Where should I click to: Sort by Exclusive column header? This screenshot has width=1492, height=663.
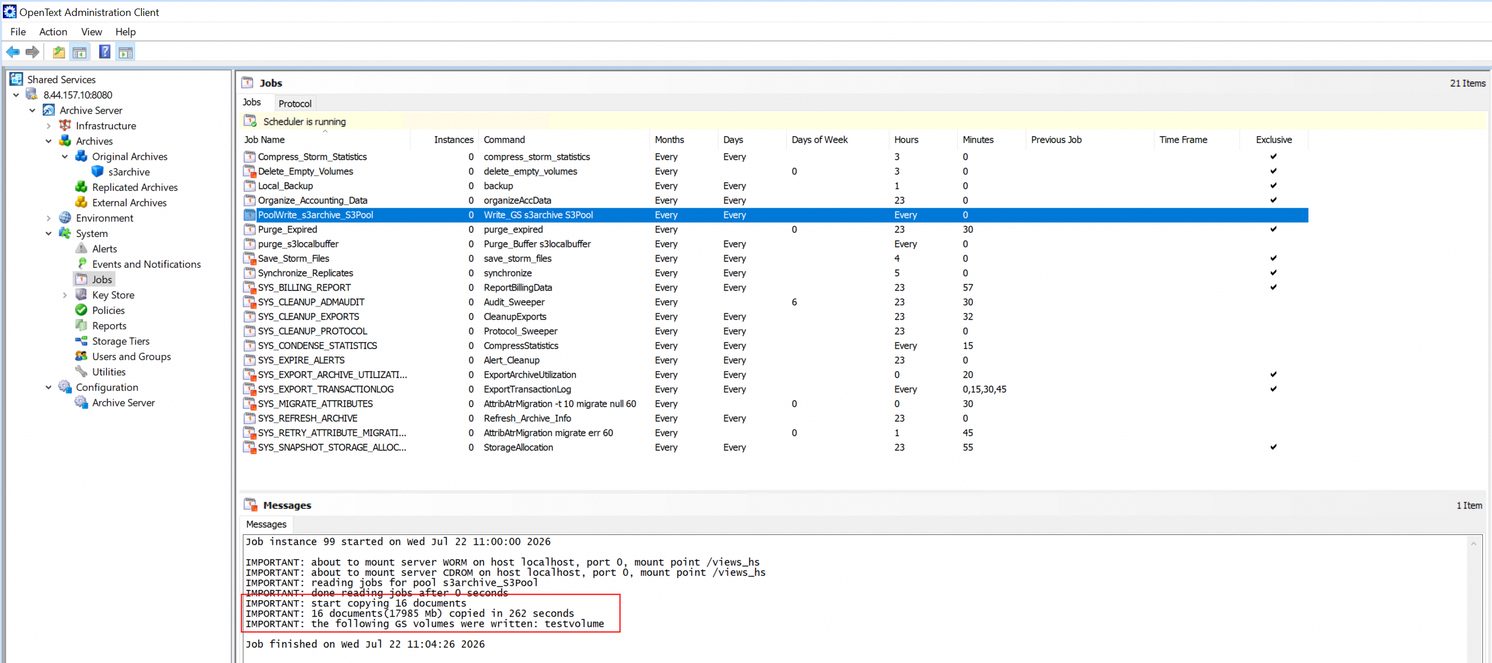point(1274,140)
